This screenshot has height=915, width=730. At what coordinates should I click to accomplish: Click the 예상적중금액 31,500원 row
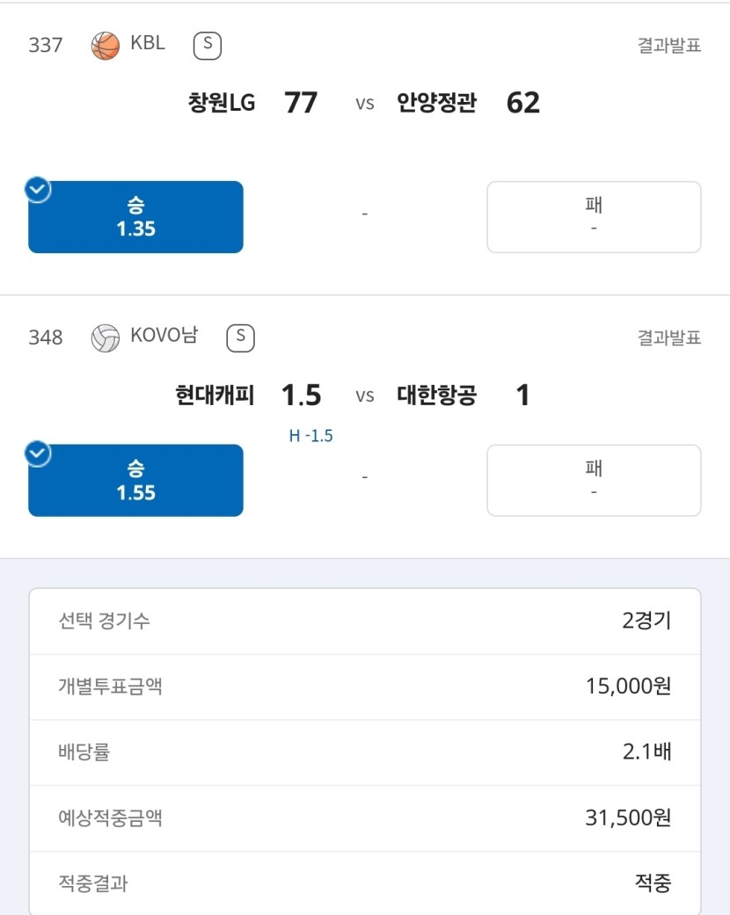[x=365, y=818]
